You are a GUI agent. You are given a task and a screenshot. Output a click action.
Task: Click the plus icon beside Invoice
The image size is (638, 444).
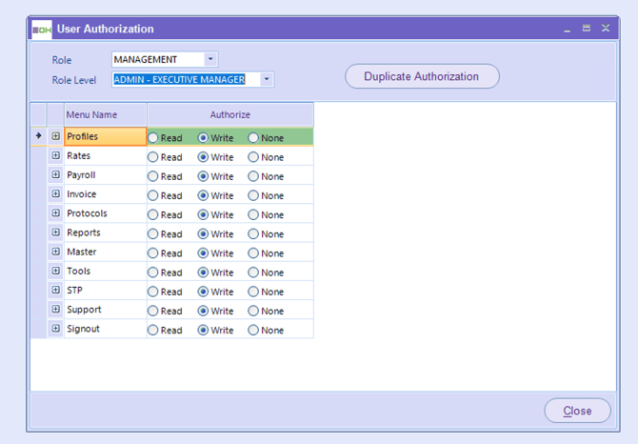click(x=55, y=194)
